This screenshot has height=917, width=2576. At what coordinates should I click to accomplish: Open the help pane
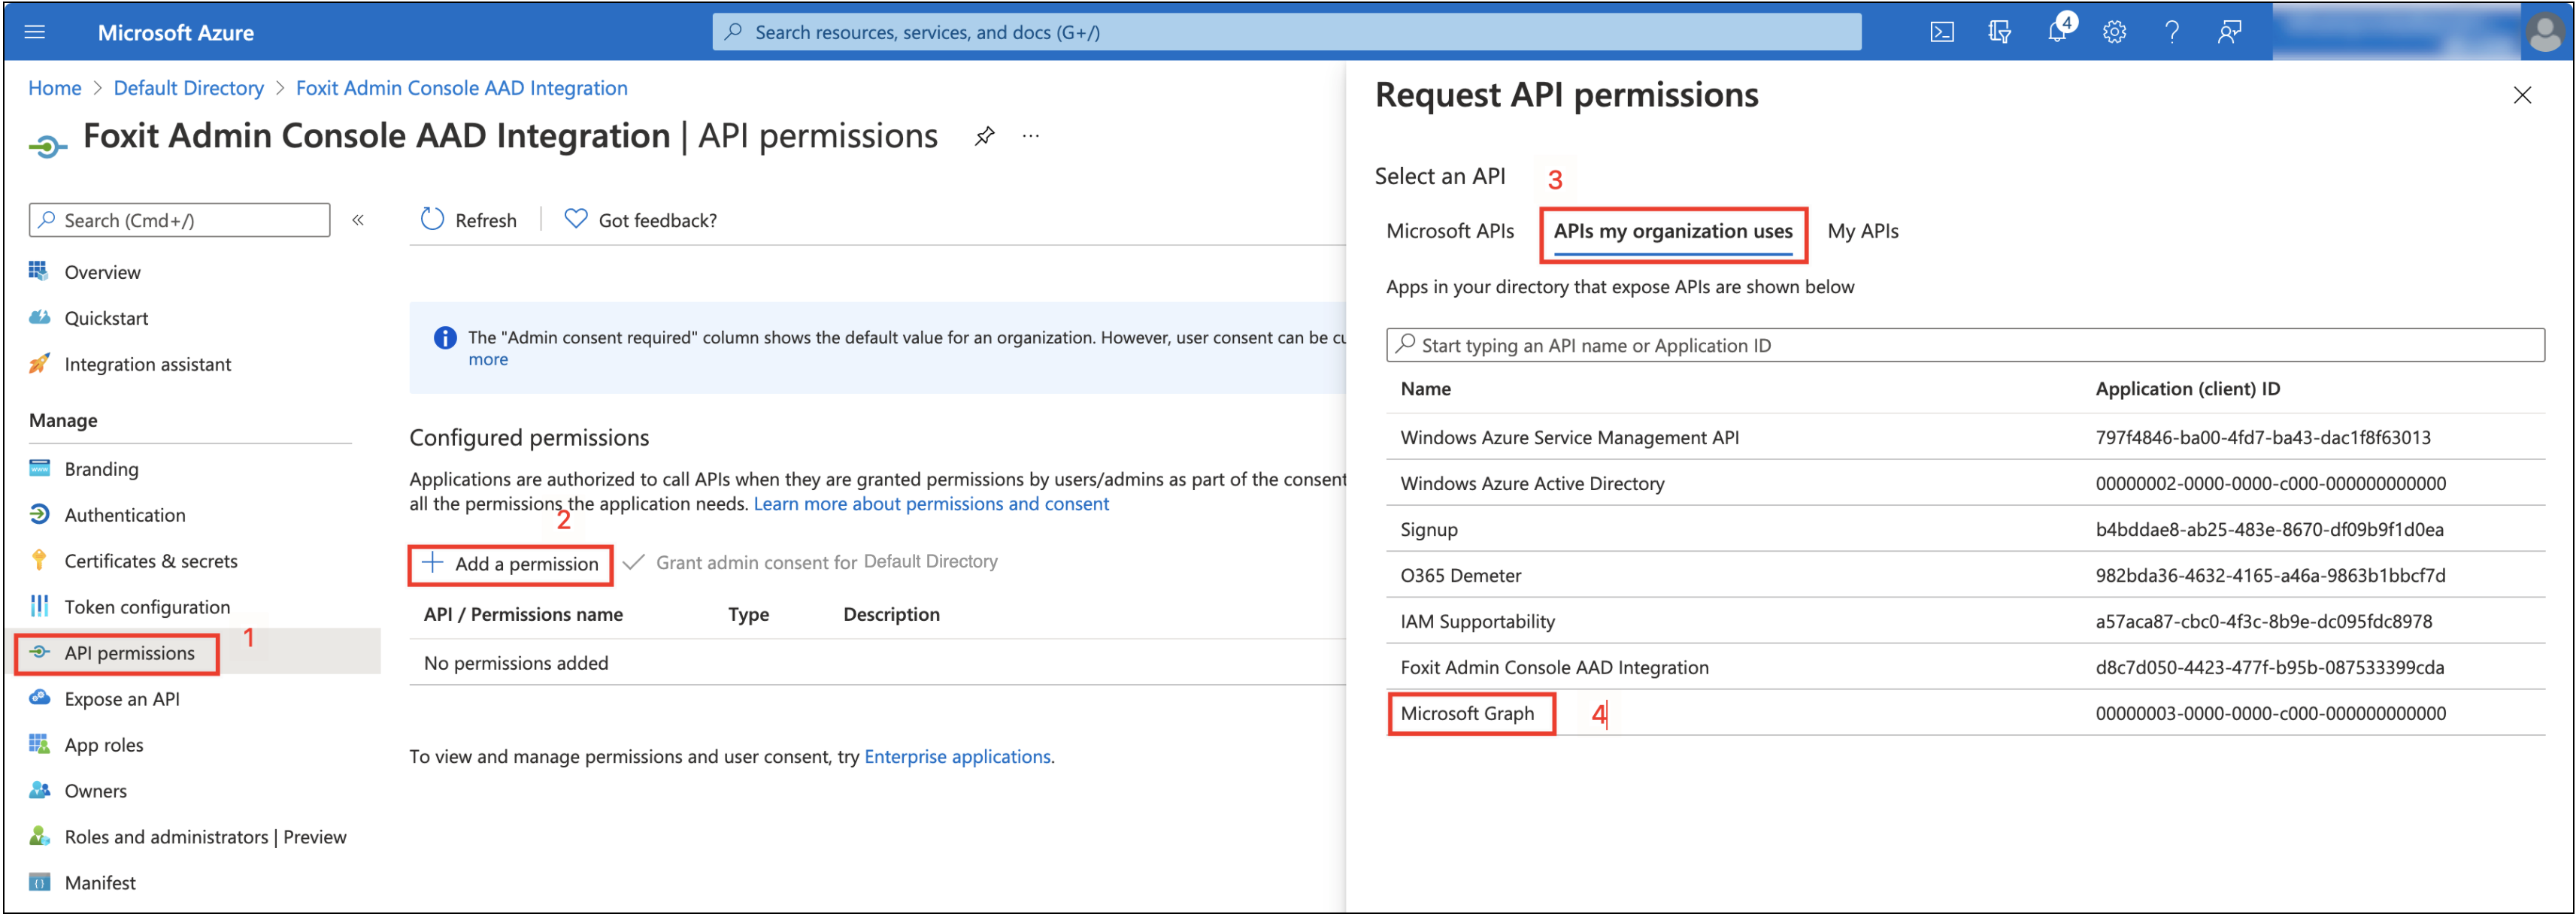pos(2171,31)
